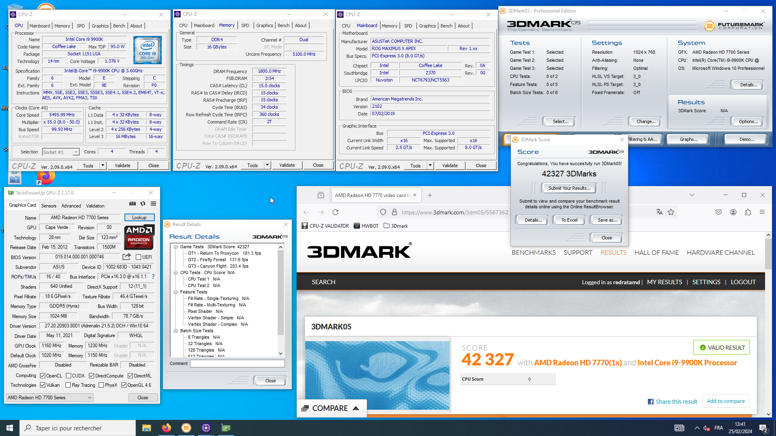Open the Tools dropdown arrow in first CPU-Z window

pos(103,166)
